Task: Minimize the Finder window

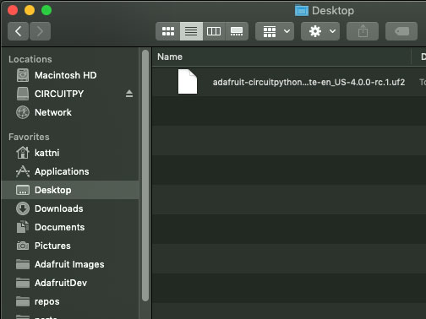Action: (30, 10)
